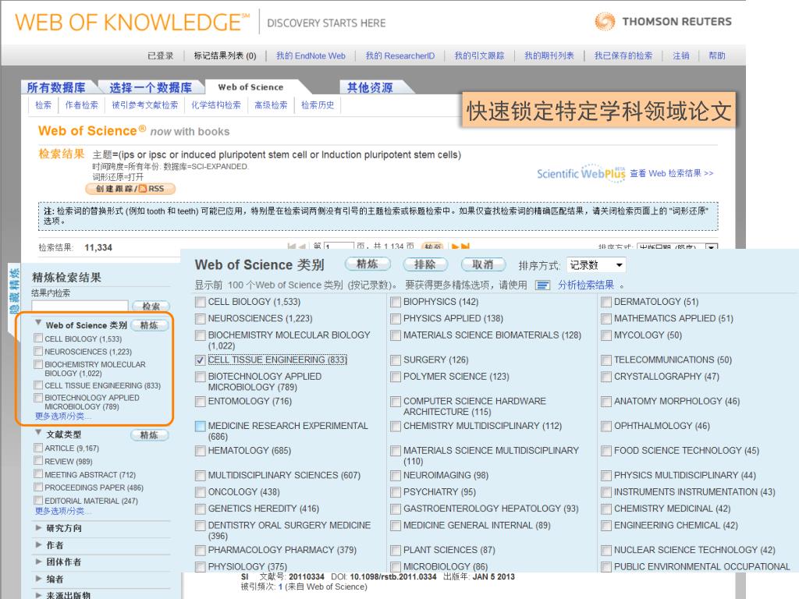Go to next page arrow icon
Screen dimensions: 799x599
(455, 246)
